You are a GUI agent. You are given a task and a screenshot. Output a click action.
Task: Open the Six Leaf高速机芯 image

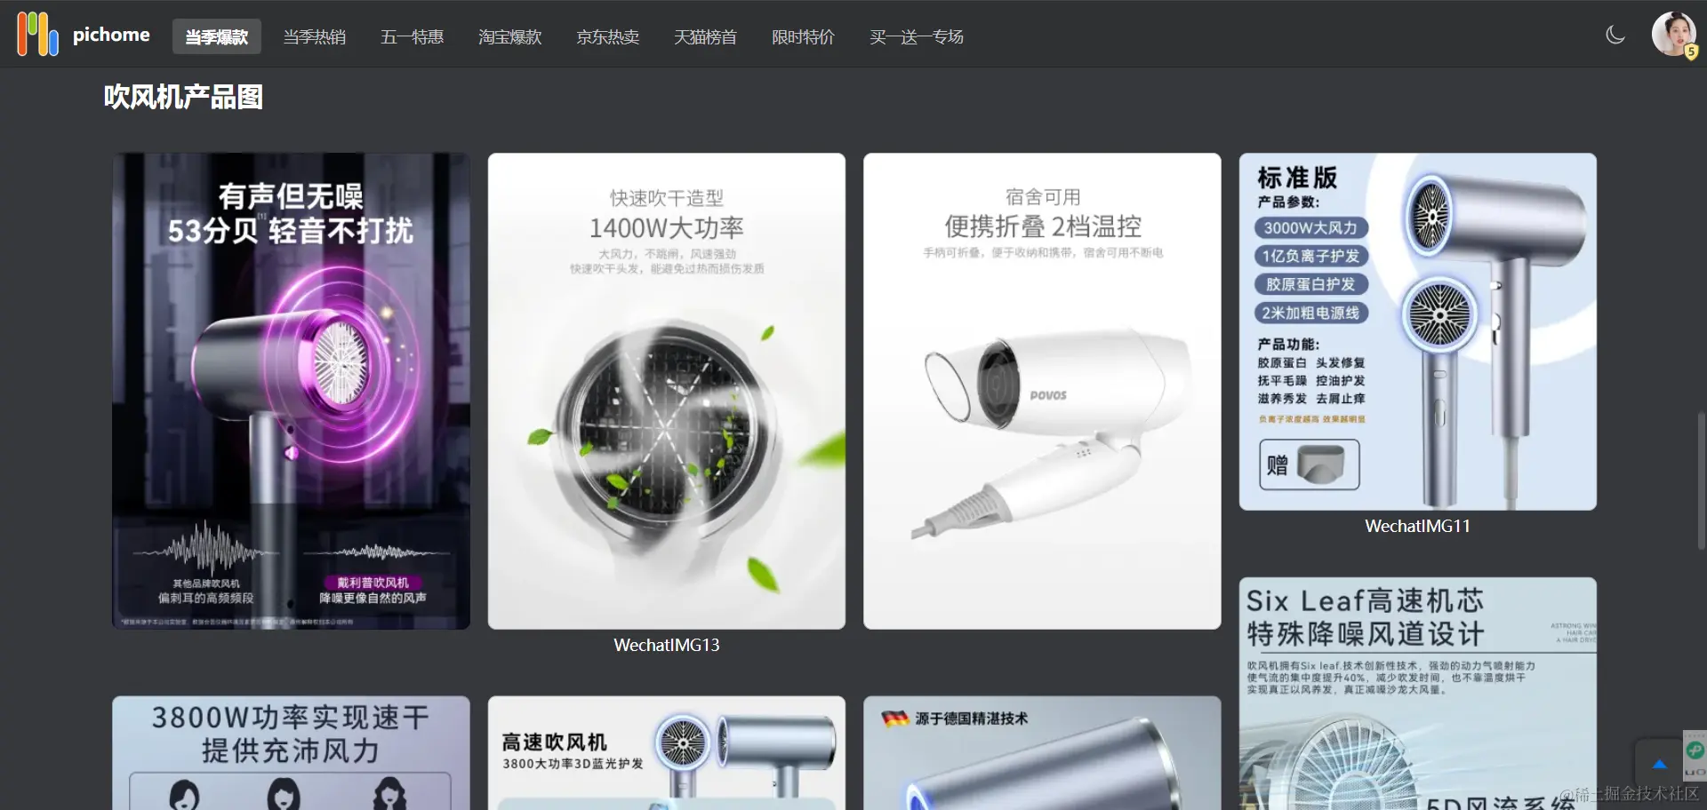tap(1418, 694)
